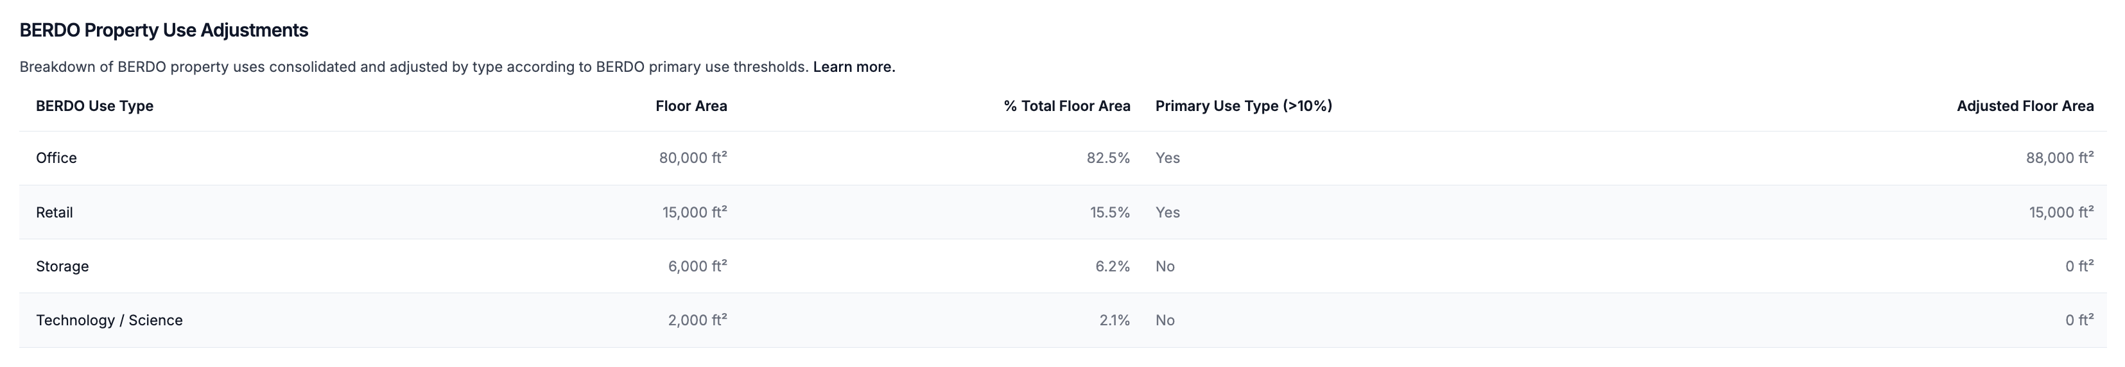2125x367 pixels.
Task: Click the "Learn more." link
Action: coord(854,67)
